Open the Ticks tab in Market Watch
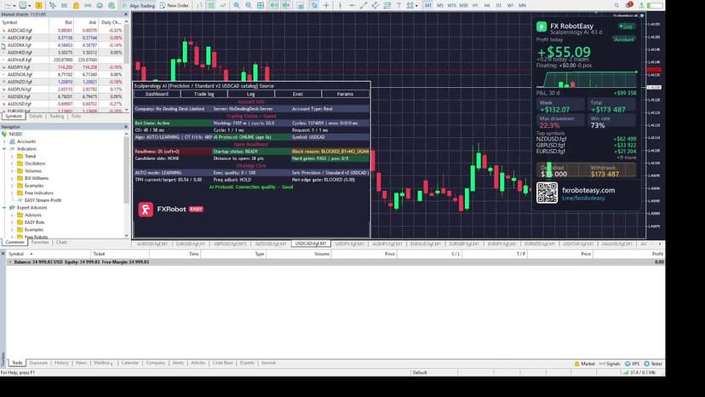Image resolution: width=705 pixels, height=397 pixels. pos(76,116)
